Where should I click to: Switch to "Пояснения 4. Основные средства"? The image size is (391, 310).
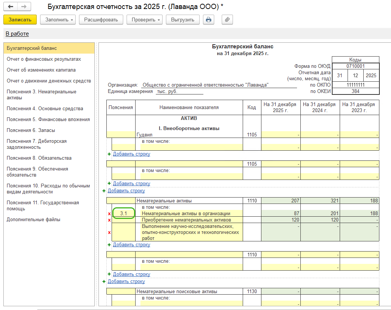(x=45, y=109)
